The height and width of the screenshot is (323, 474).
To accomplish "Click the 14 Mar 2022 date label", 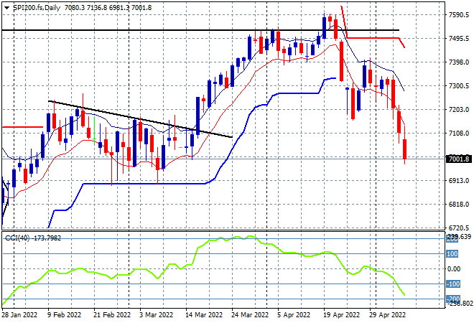I will click(x=204, y=315).
